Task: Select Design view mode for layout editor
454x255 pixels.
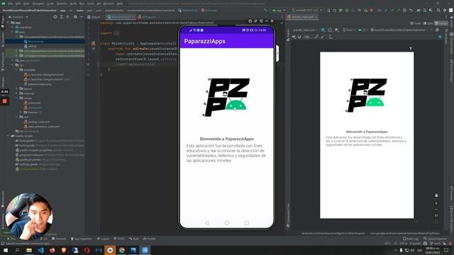Action: pos(441,23)
